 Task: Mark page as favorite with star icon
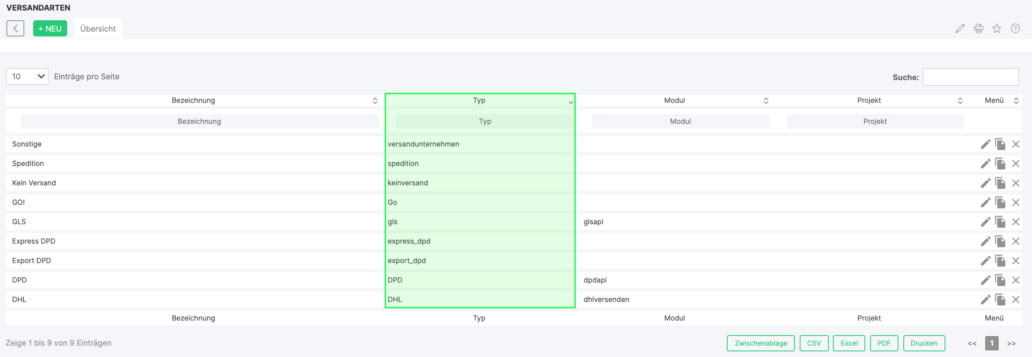click(x=997, y=28)
